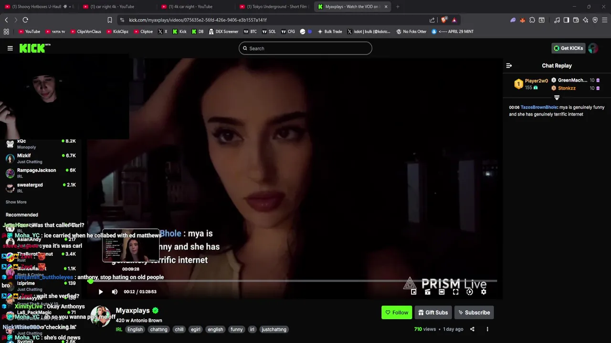The height and width of the screenshot is (343, 611).
Task: Select the 'funny' tag
Action: pyautogui.click(x=237, y=329)
